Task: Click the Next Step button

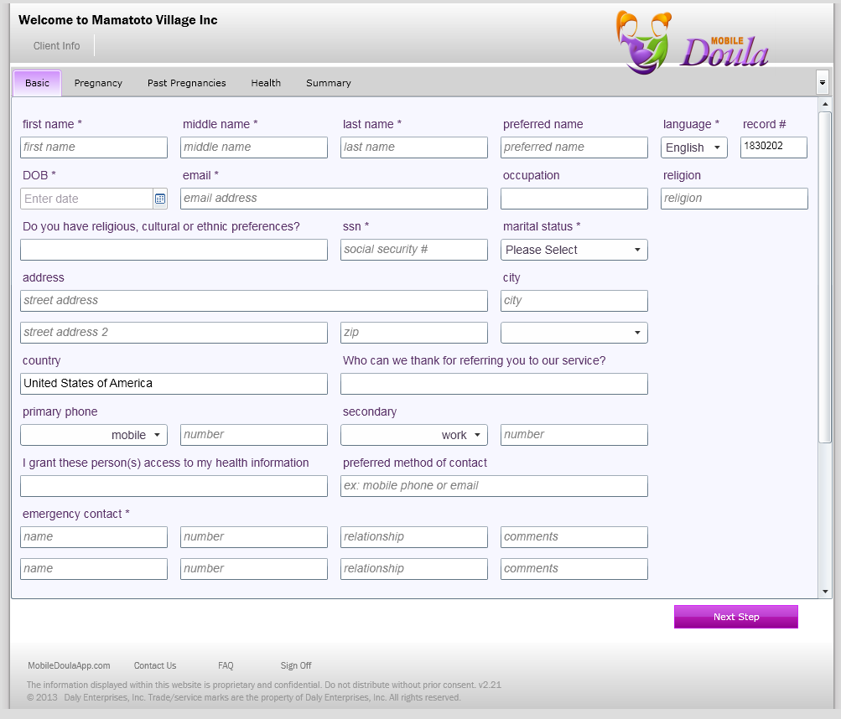Action: 736,617
